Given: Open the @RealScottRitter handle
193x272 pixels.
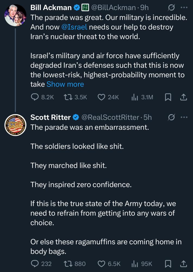Looking at the screenshot, I should [x=110, y=117].
